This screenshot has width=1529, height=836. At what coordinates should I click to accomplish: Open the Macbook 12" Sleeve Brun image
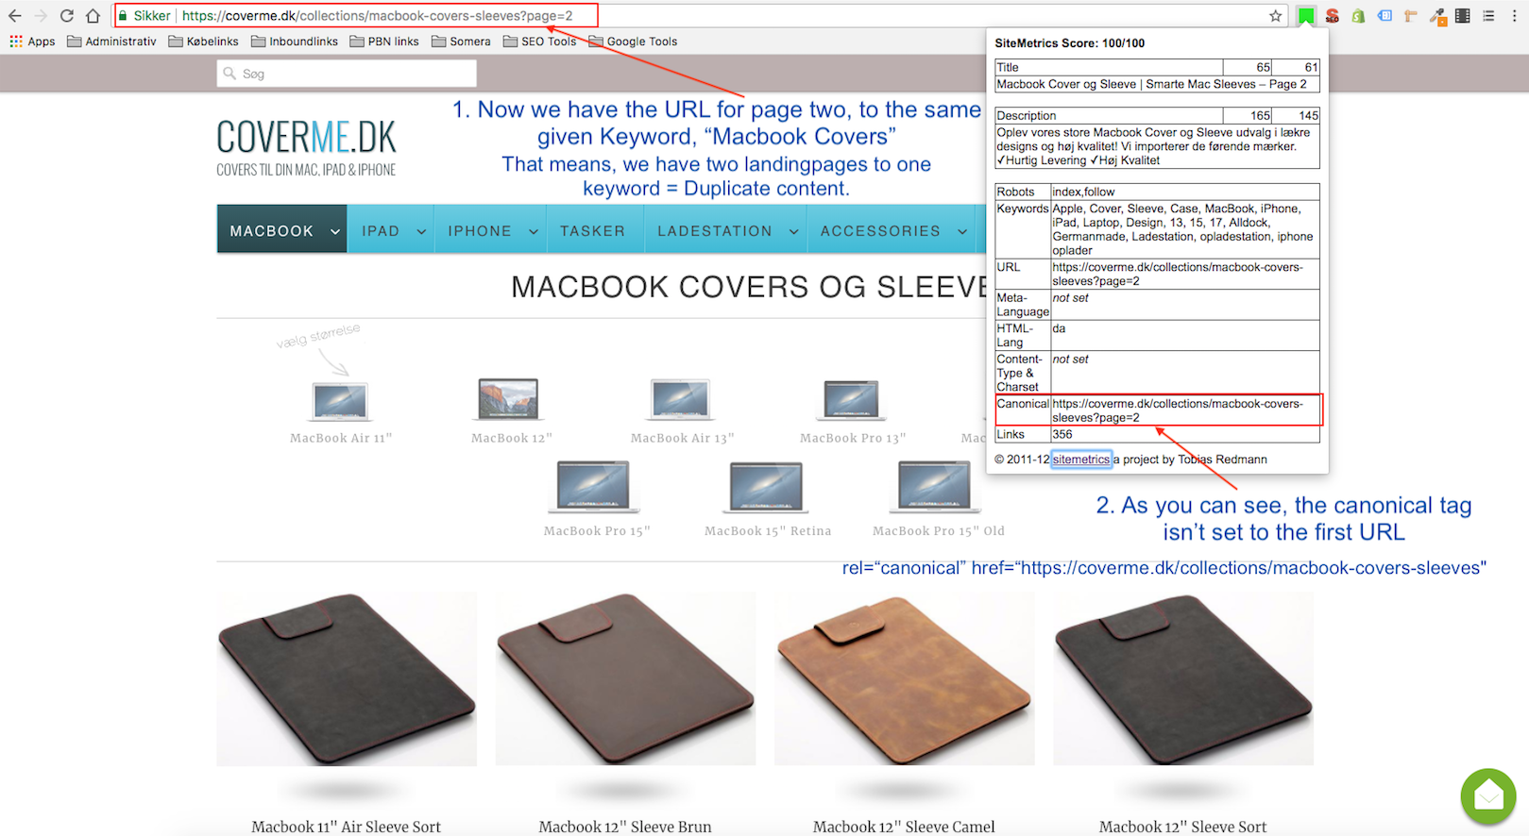coord(625,678)
